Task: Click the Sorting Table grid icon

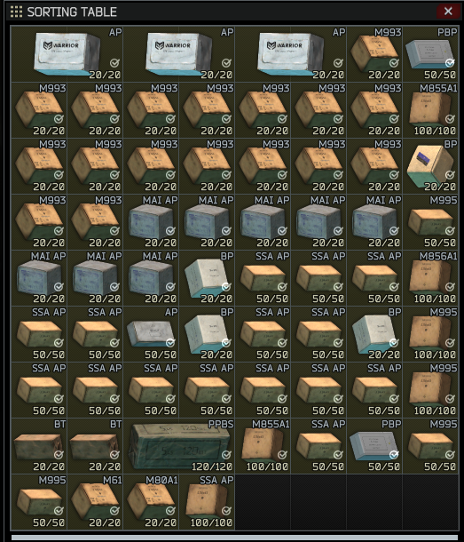Action: pos(16,12)
